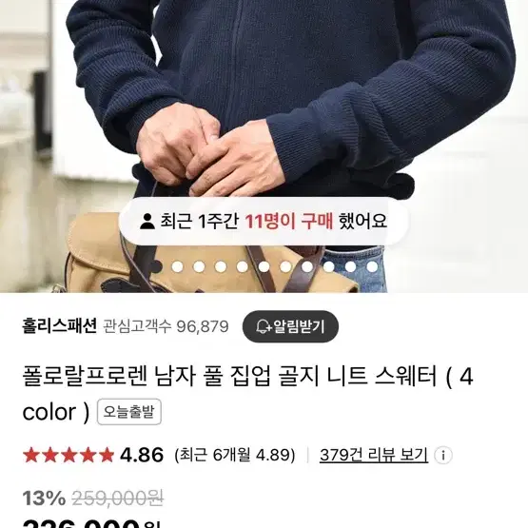Select the sixth carousel page dot
The height and width of the screenshot is (528, 528).
tap(264, 266)
